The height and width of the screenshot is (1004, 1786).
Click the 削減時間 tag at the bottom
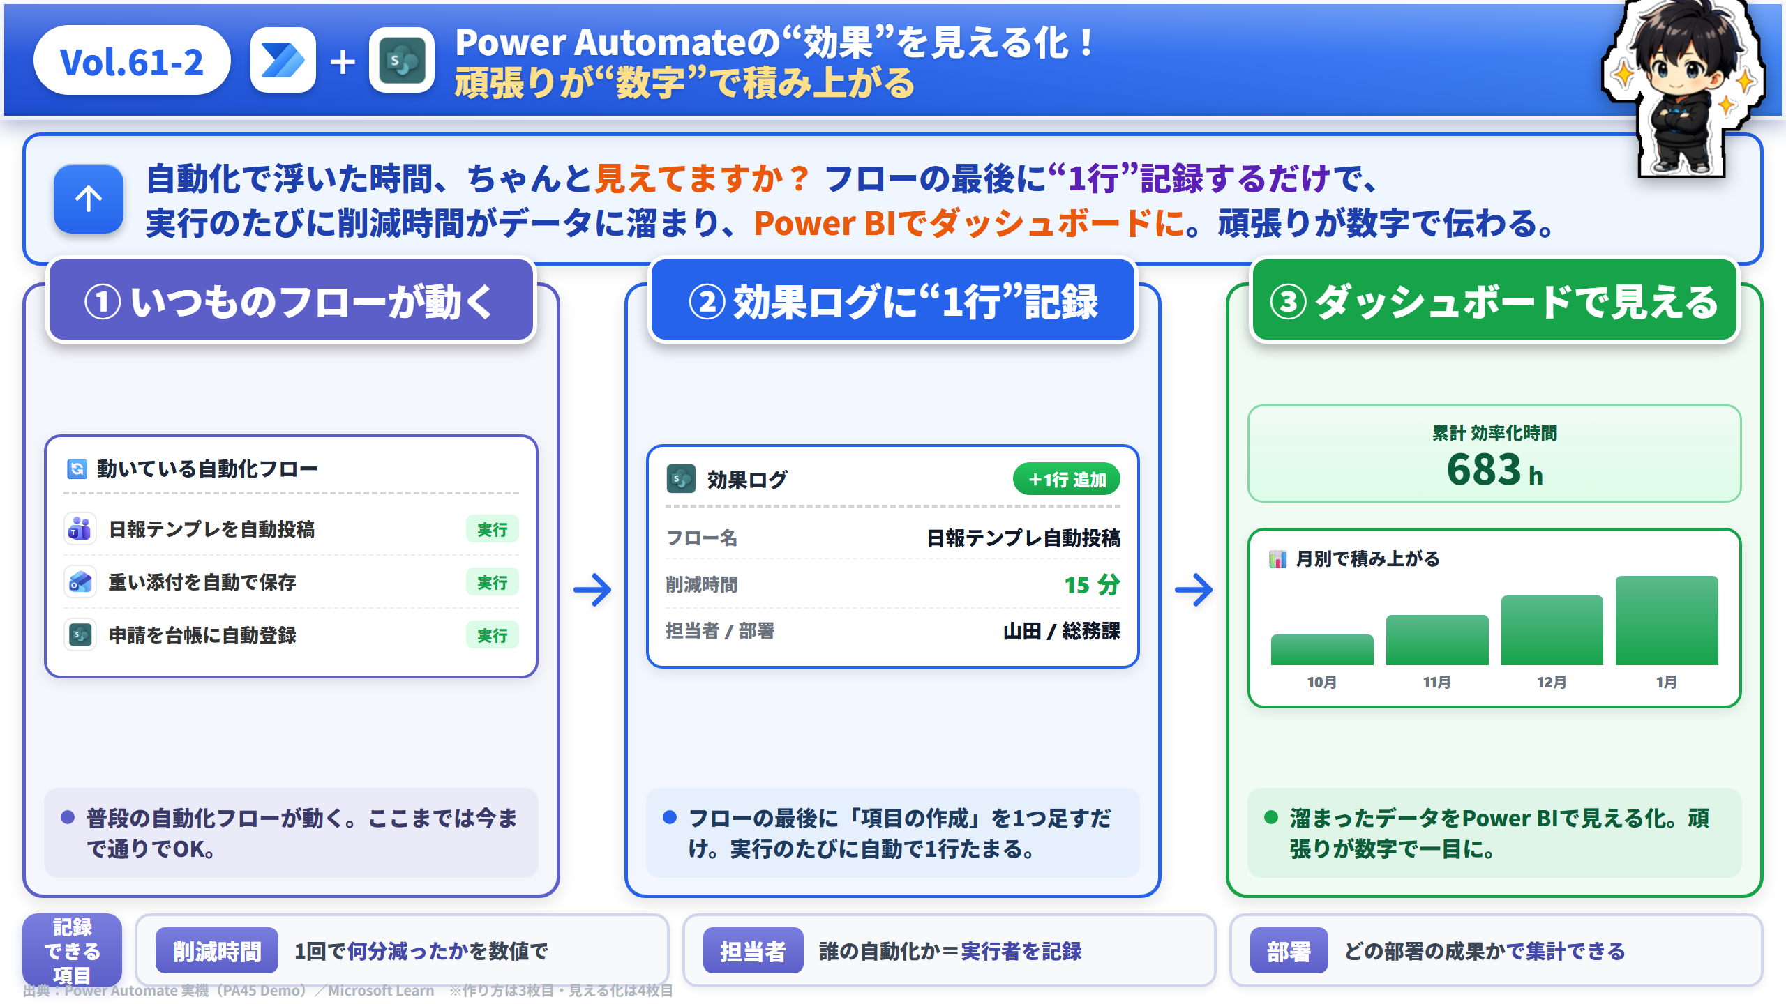(x=216, y=950)
